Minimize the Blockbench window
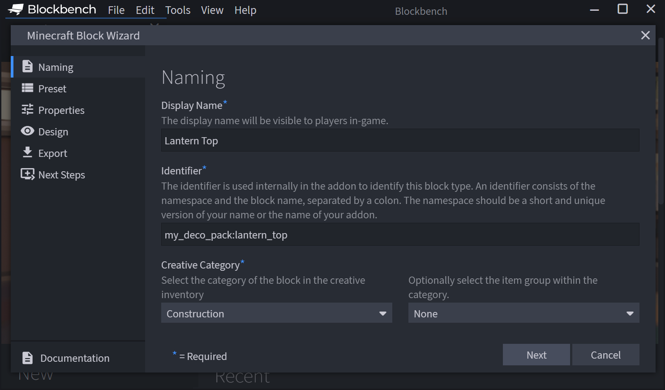665x390 pixels. click(594, 9)
